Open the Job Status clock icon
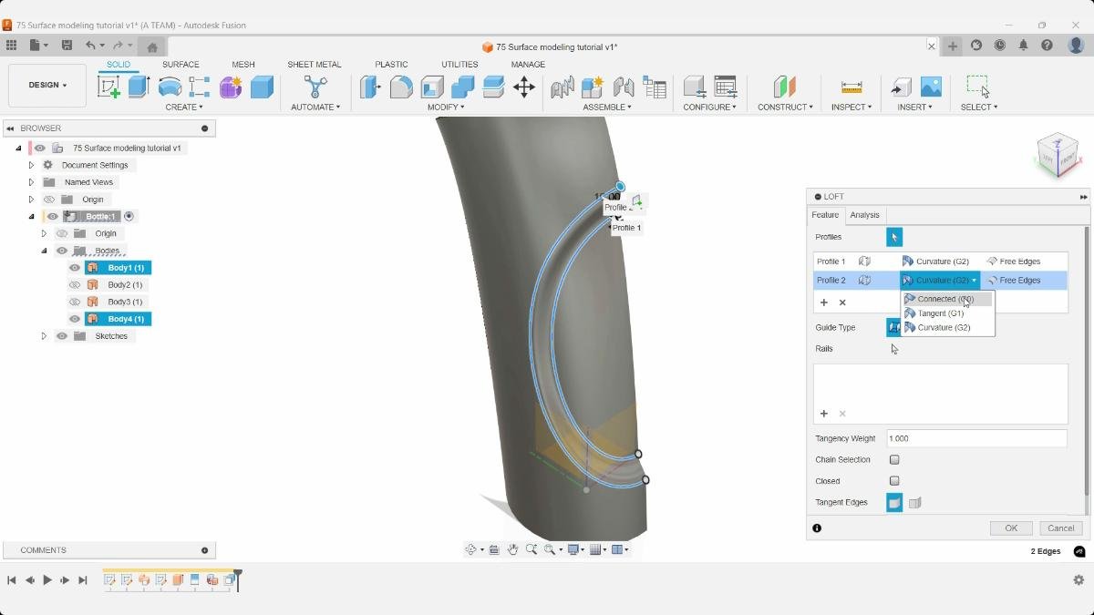 click(1000, 46)
